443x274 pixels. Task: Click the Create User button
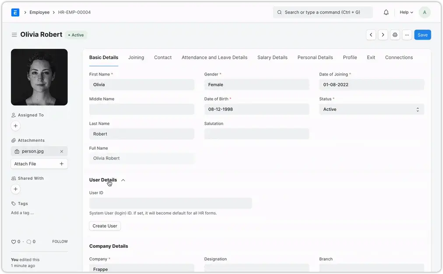[105, 226]
